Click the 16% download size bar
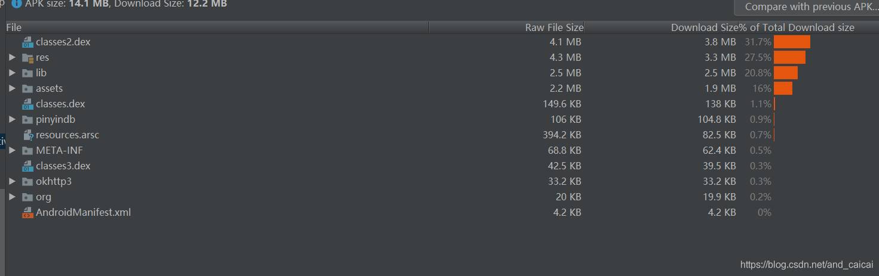Image resolution: width=879 pixels, height=276 pixels. point(783,88)
